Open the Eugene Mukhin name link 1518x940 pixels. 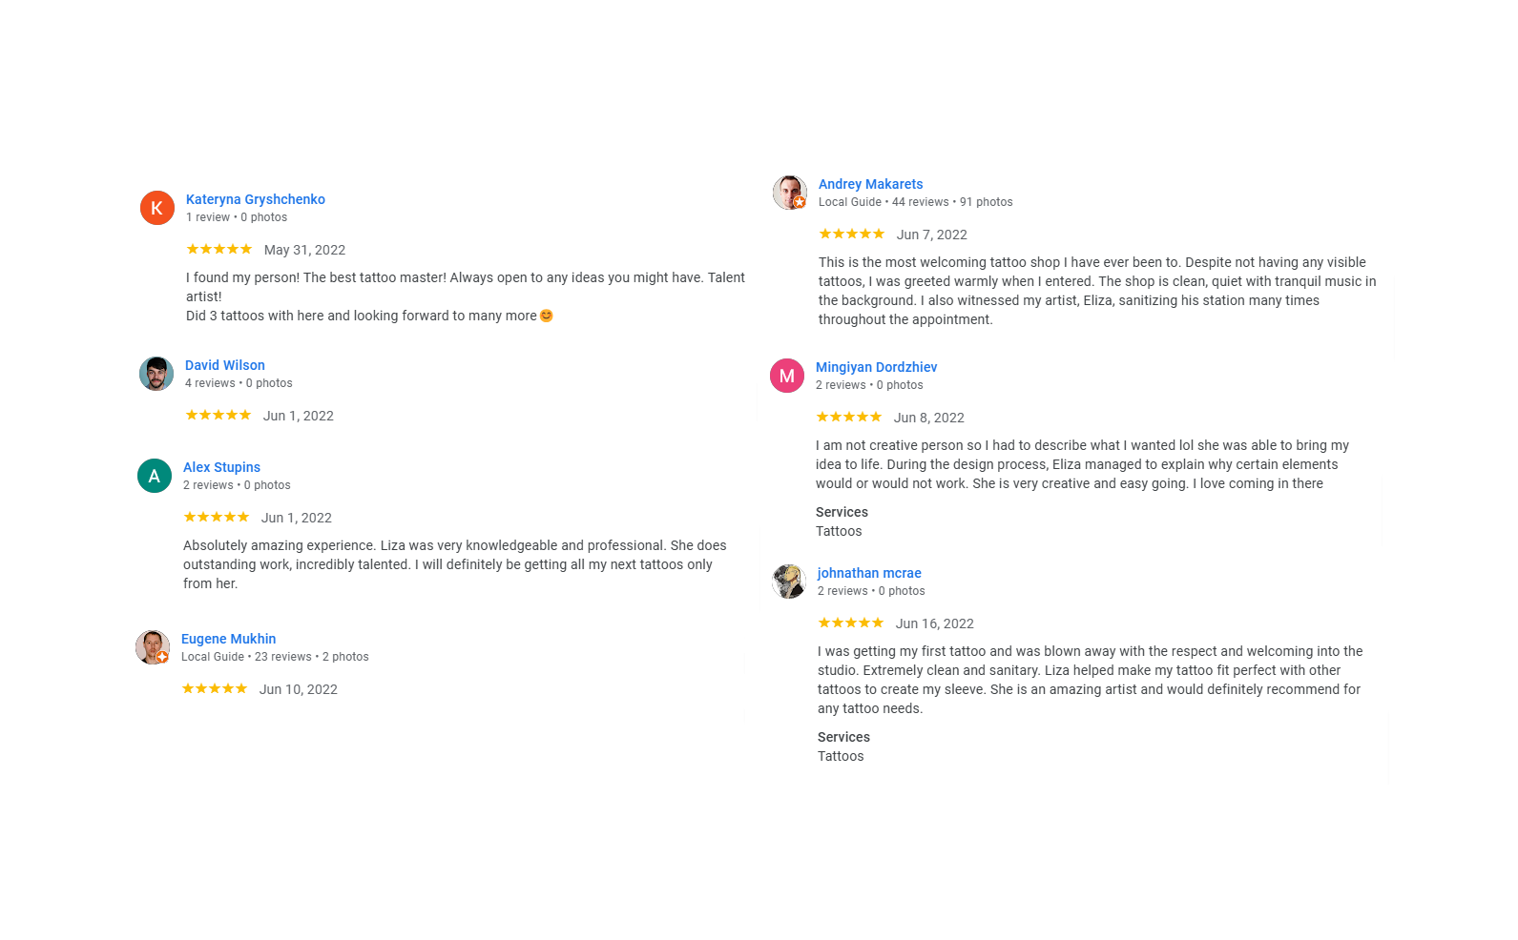pos(228,639)
